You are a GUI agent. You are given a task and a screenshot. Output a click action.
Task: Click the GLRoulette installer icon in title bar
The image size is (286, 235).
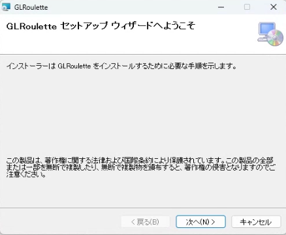[6, 7]
